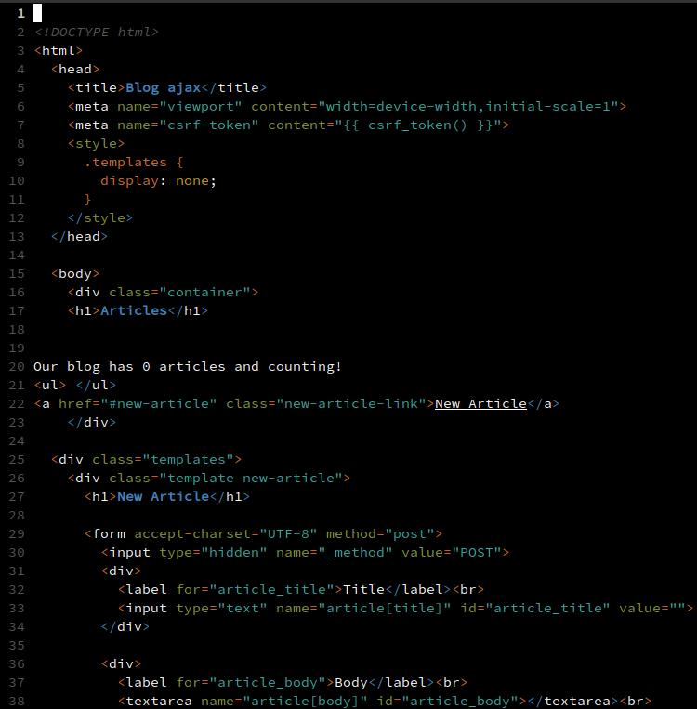Screen dimensions: 697x709
Task: Click the DOCTYPE html declaration
Action: point(97,32)
